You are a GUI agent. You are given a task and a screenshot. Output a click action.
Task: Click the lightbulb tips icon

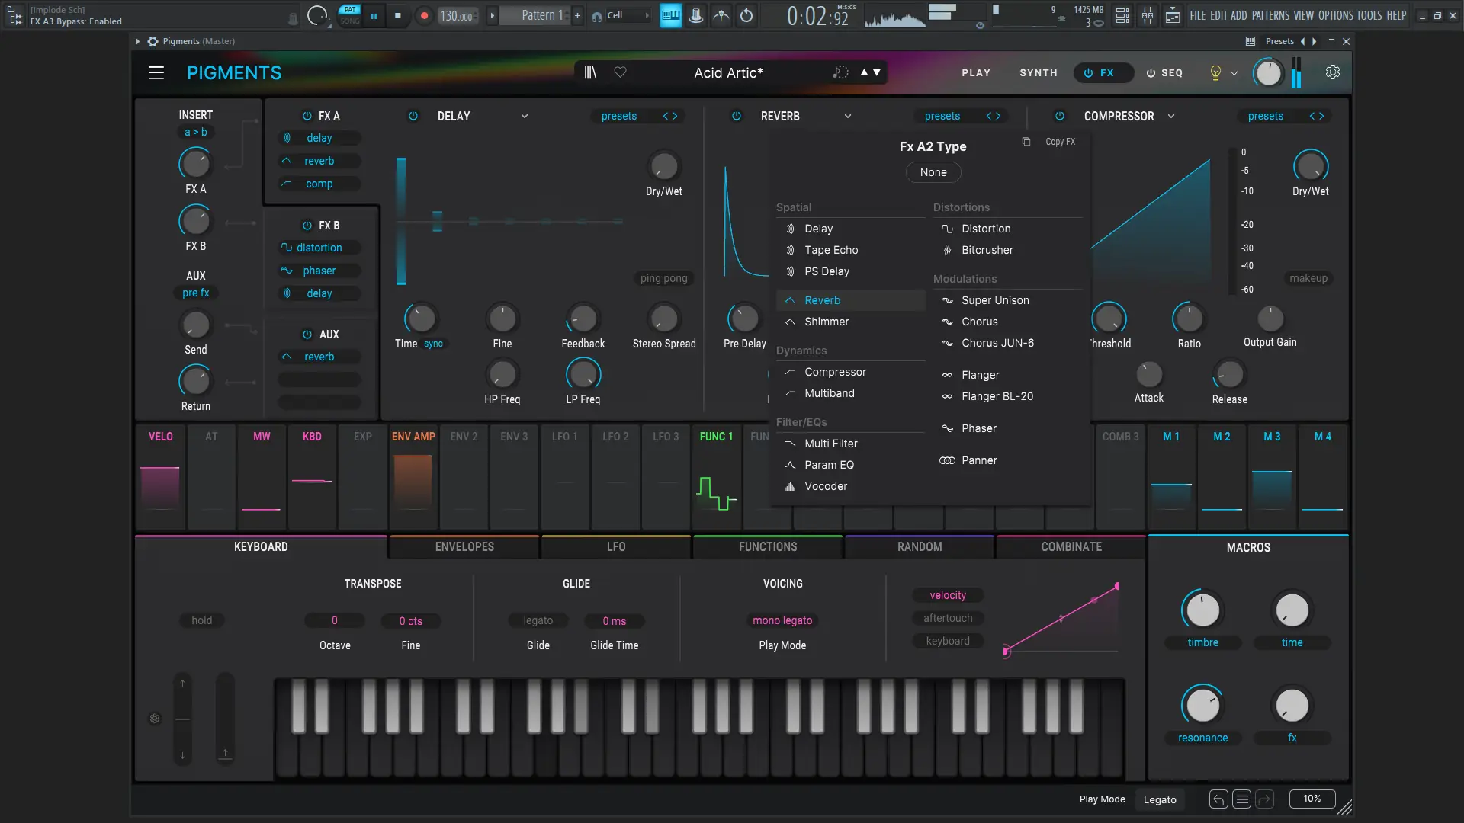coord(1215,73)
